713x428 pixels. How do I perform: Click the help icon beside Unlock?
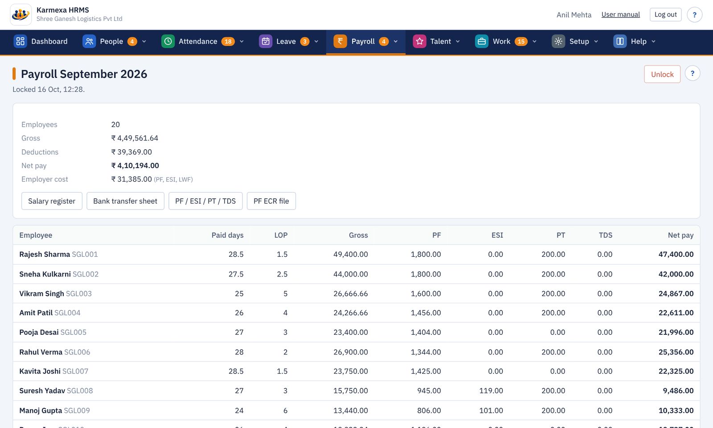(692, 74)
